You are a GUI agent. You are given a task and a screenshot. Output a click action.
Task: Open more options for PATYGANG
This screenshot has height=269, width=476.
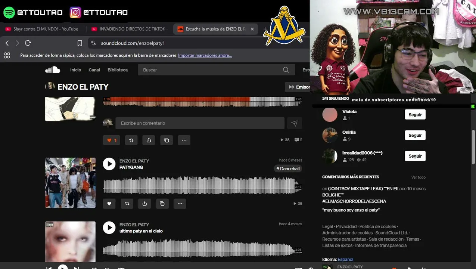180,204
